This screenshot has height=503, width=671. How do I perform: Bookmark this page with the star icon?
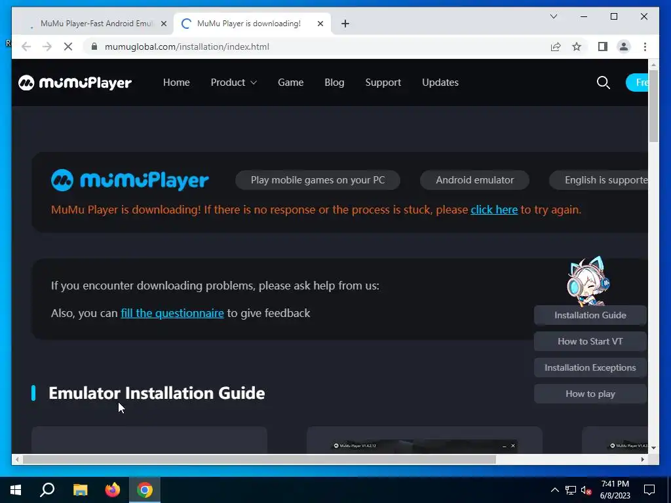click(577, 47)
